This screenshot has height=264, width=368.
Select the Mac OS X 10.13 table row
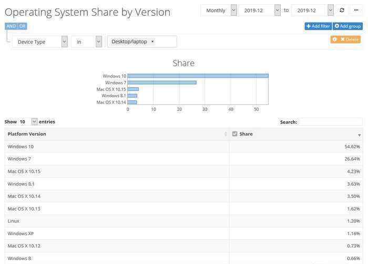click(x=183, y=209)
